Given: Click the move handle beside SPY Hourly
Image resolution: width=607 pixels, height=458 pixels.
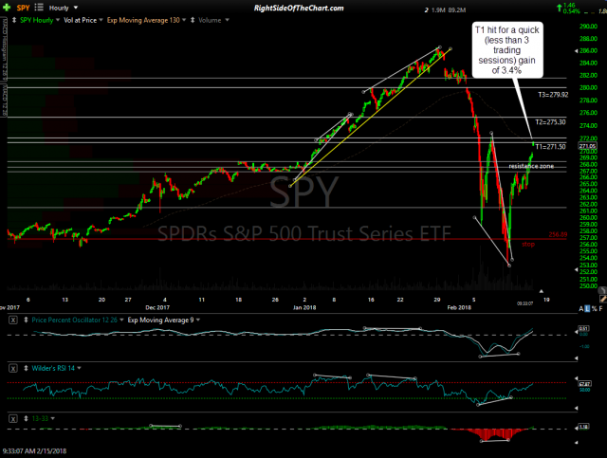Looking at the screenshot, I should (14, 20).
